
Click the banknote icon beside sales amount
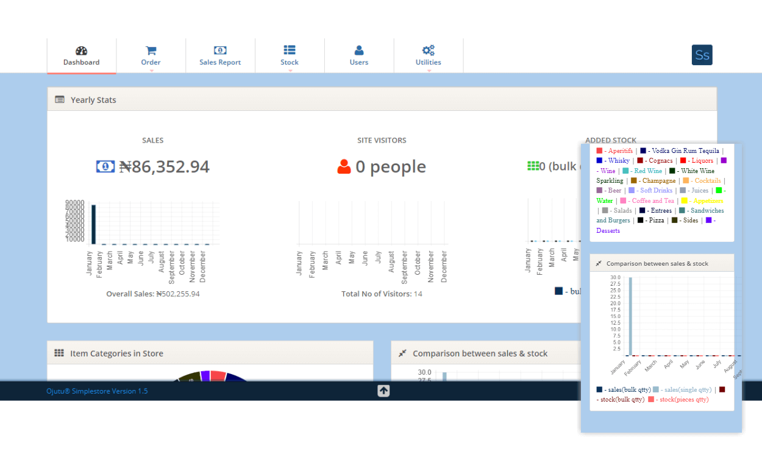(105, 166)
